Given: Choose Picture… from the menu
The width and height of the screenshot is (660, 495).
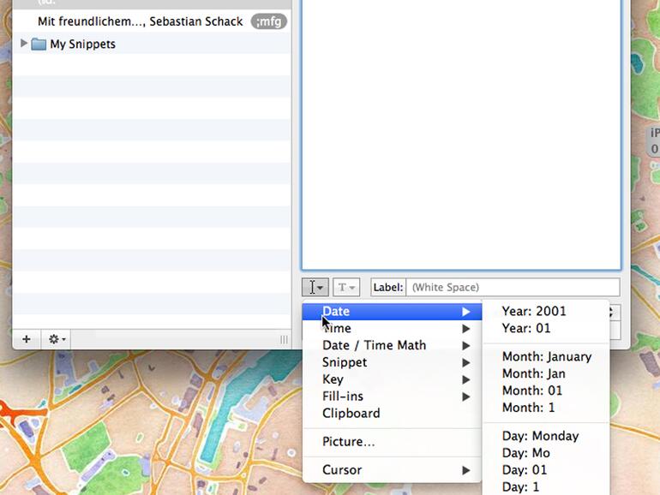Looking at the screenshot, I should point(392,442).
